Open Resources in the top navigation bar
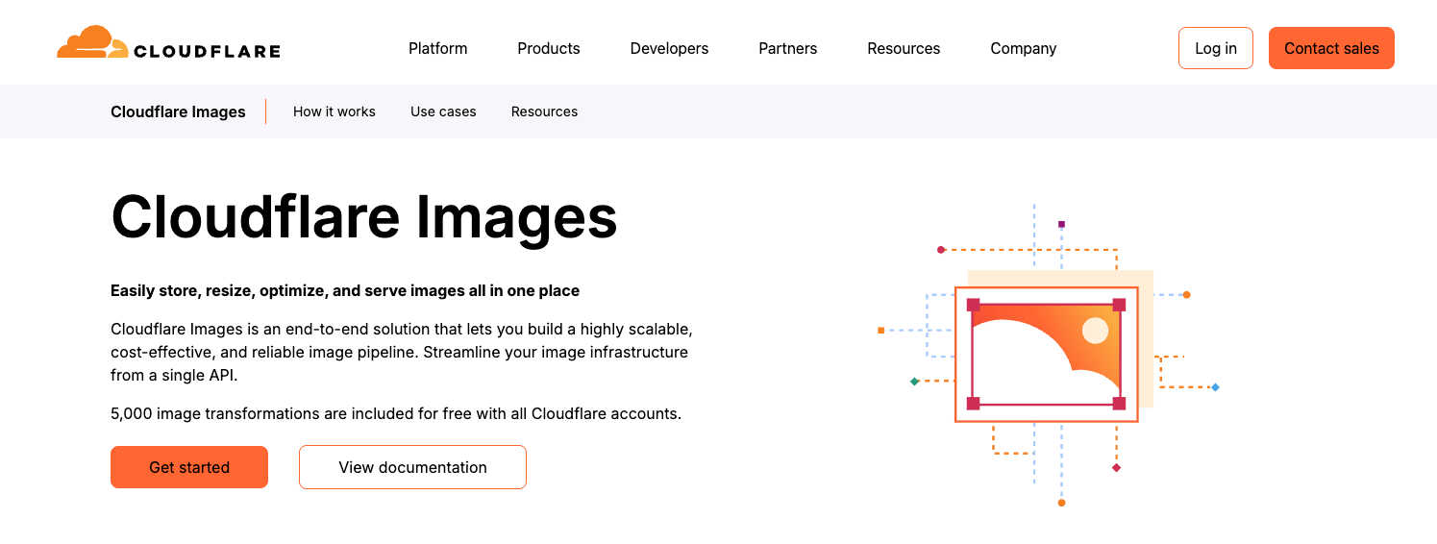The height and width of the screenshot is (544, 1437). point(904,48)
